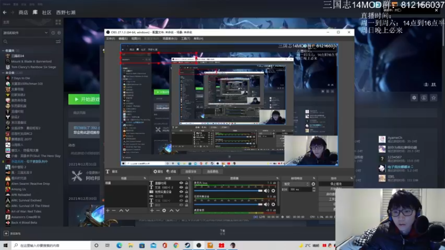Toggle visibility of 视频采集设备 source
This screenshot has height=250, width=445.
[x=181, y=192]
